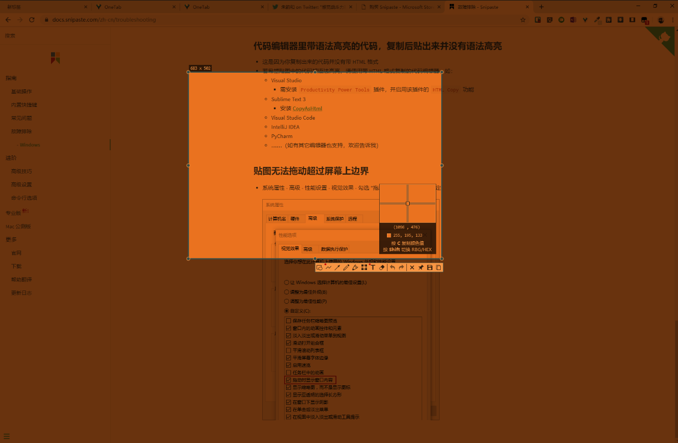The height and width of the screenshot is (443, 678).
Task: Reload the page with the refresh icon
Action: [x=32, y=19]
